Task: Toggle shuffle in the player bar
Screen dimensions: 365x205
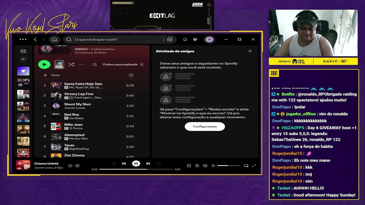Action: 114,163
